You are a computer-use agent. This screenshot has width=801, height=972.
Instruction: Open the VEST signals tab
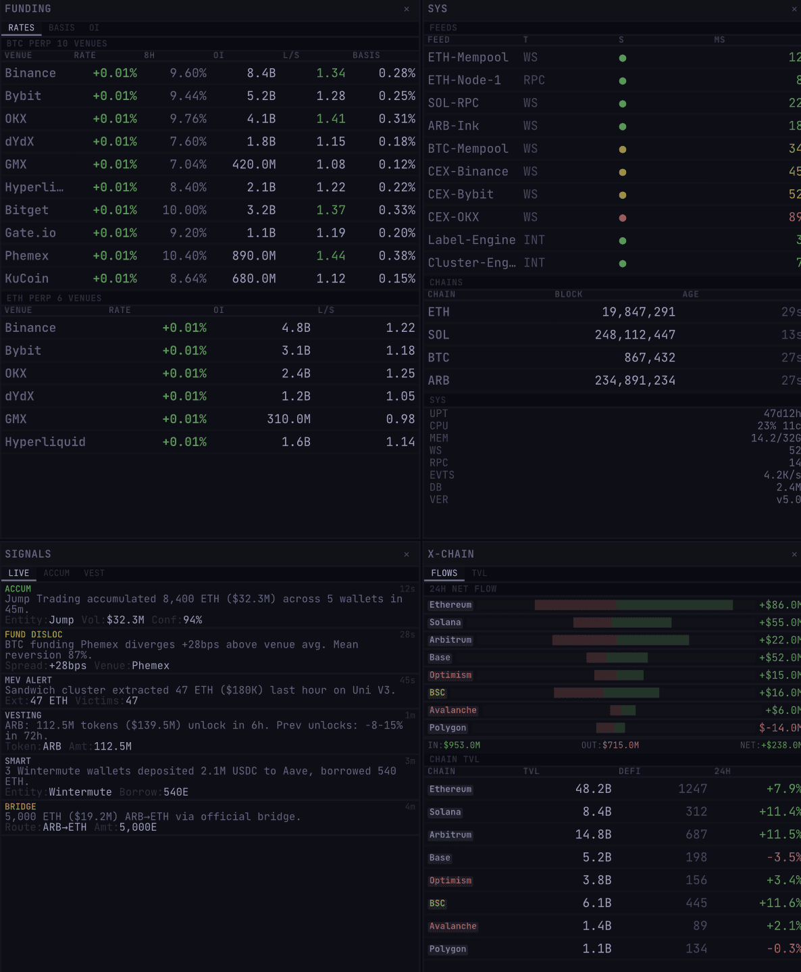[x=95, y=573]
